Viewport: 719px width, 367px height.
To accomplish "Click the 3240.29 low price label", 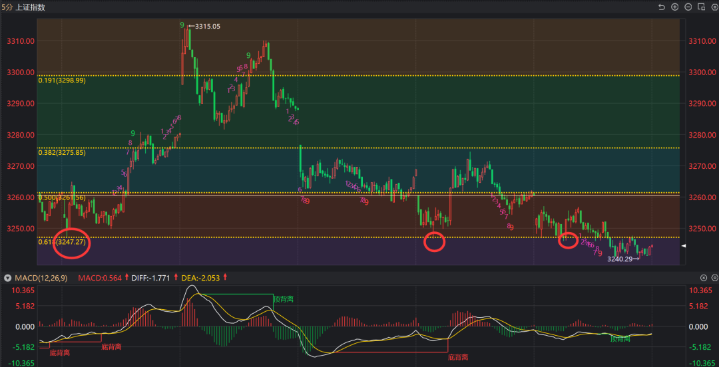I will (620, 259).
